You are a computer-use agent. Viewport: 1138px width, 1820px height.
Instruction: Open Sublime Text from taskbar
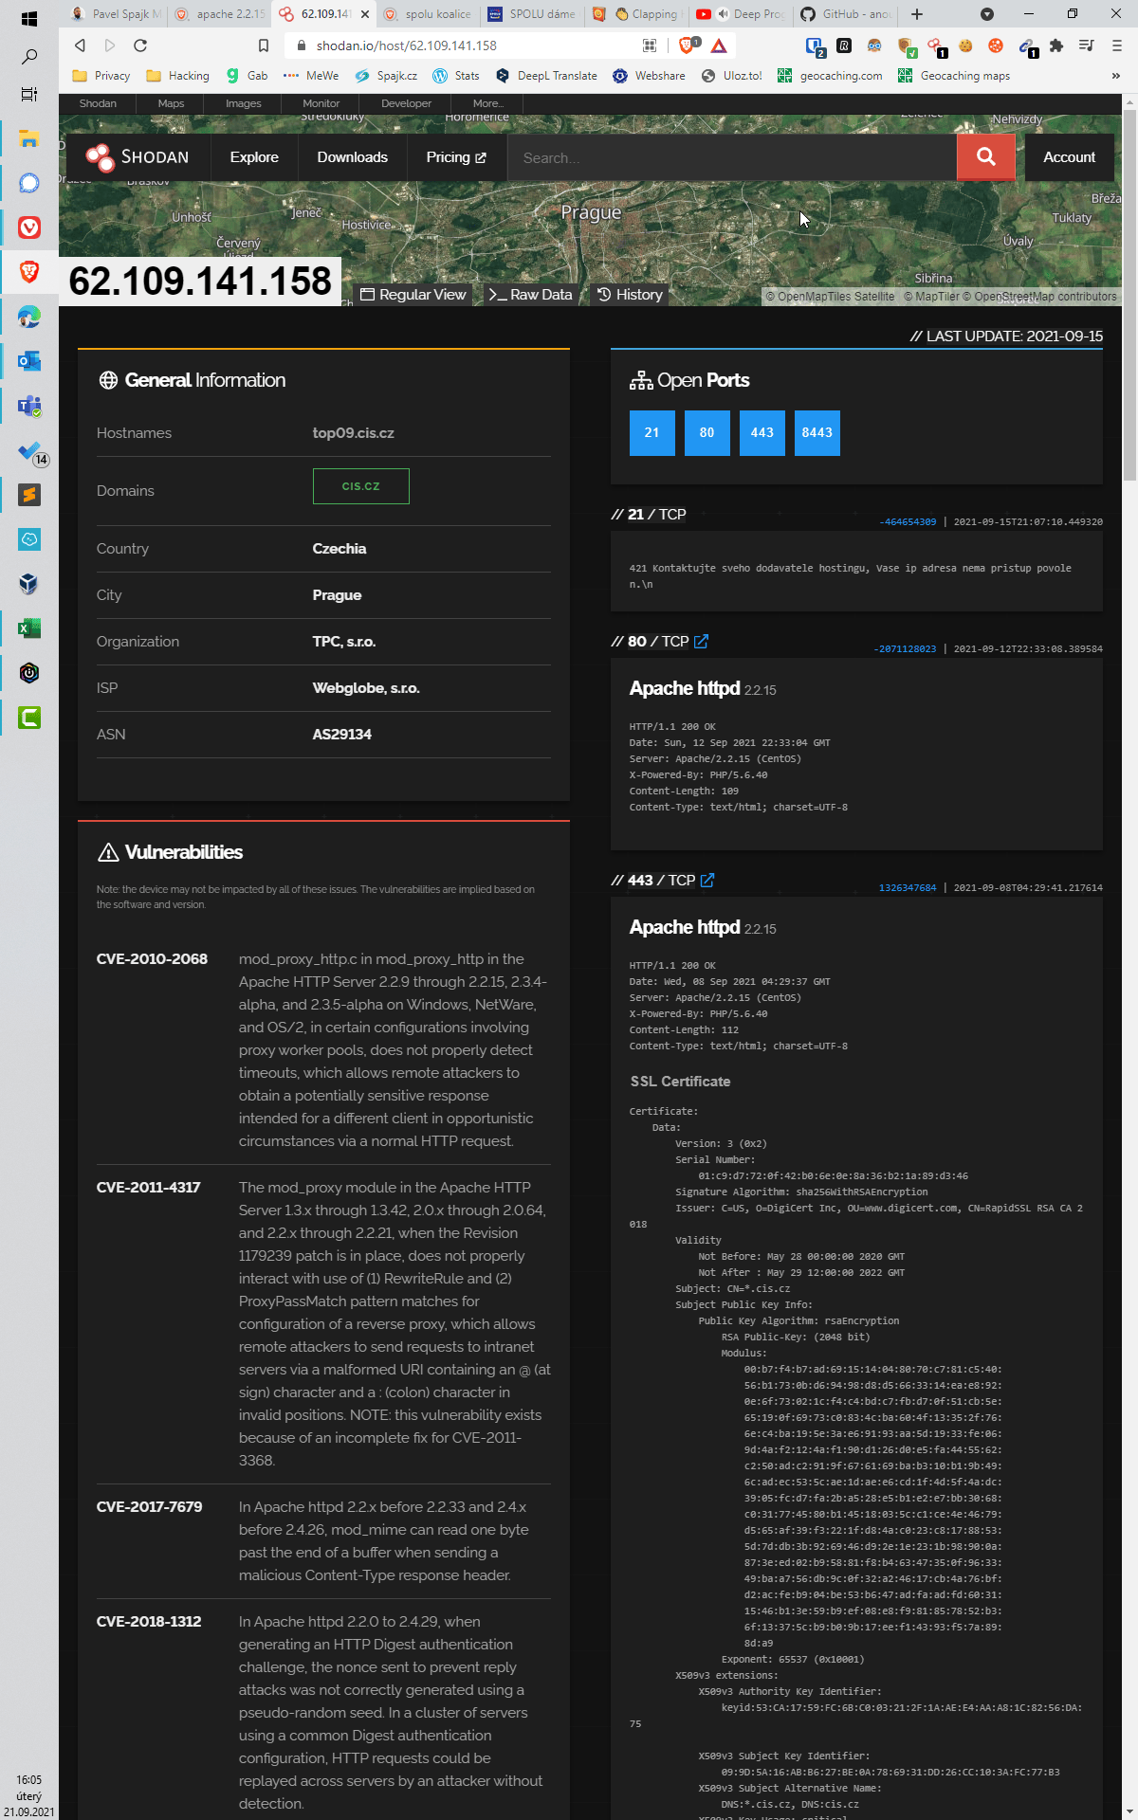point(29,495)
